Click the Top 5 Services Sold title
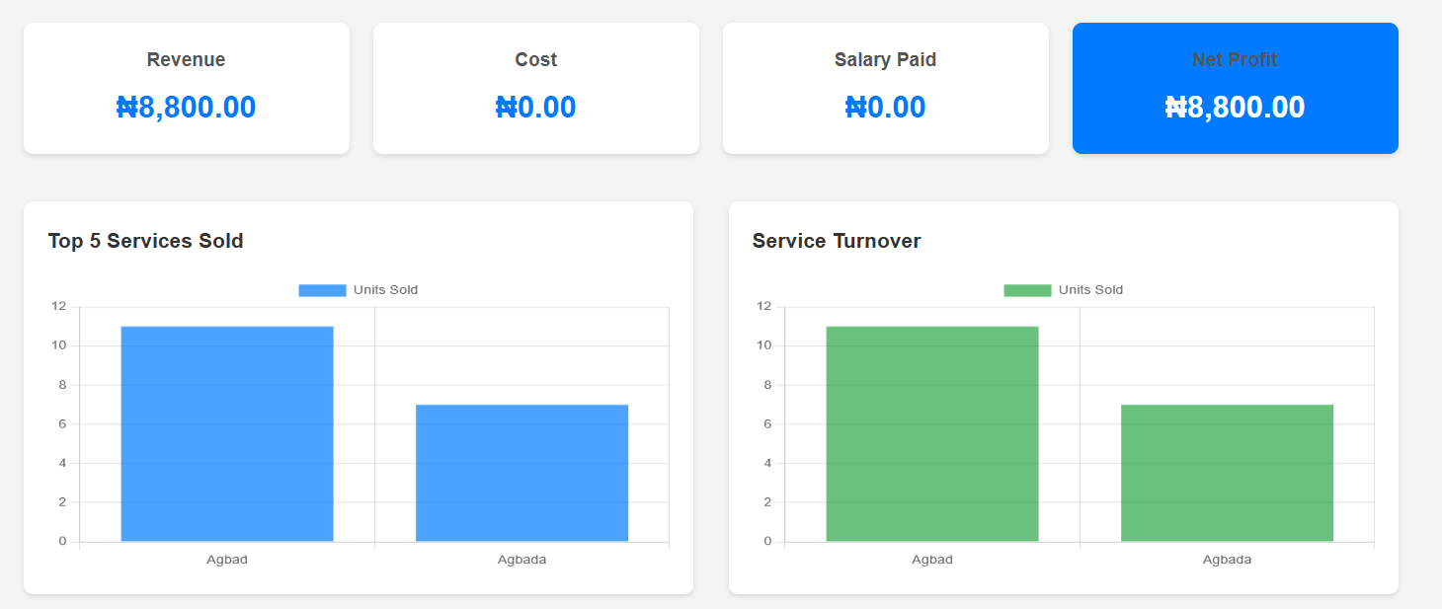The width and height of the screenshot is (1442, 609). point(145,241)
